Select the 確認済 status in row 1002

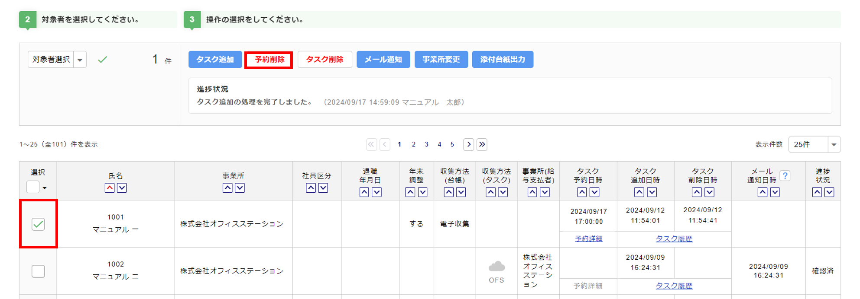tap(823, 271)
